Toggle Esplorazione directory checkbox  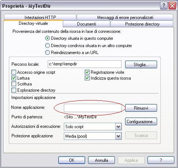[x=14, y=90]
